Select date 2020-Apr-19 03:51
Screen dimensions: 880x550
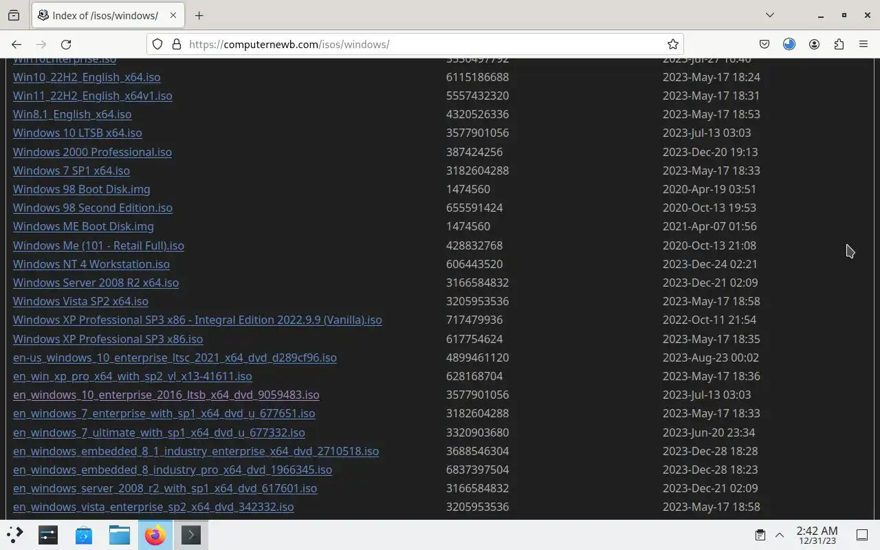click(x=709, y=189)
